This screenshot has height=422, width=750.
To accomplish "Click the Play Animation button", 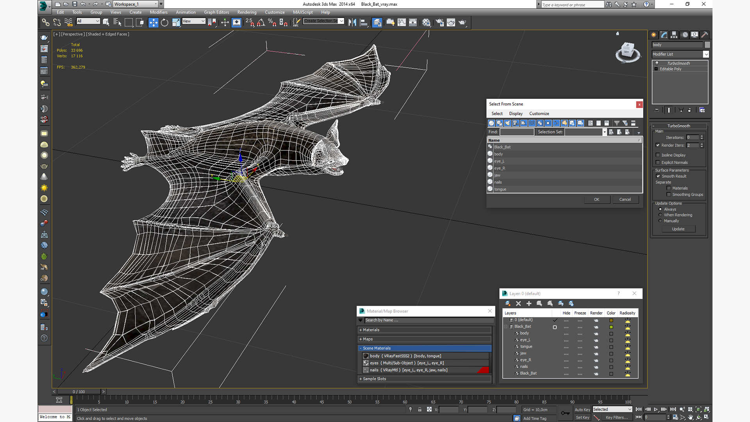I will coord(656,409).
